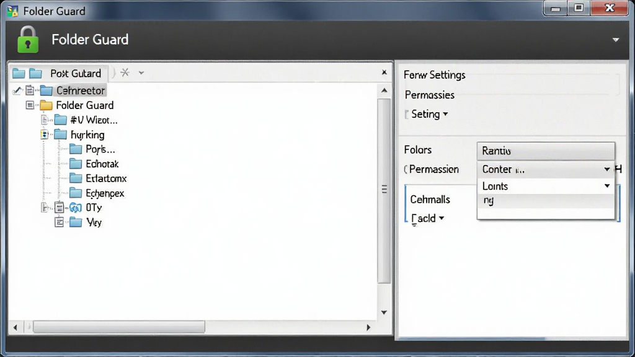Screen dimensions: 635x357
Task: Click the second folder icon beside Post Guard
Action: coord(35,73)
